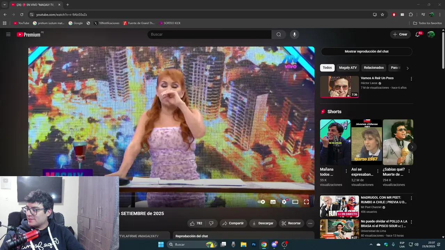Reload the page
Image resolution: width=445 pixels, height=250 pixels.
(x=22, y=15)
